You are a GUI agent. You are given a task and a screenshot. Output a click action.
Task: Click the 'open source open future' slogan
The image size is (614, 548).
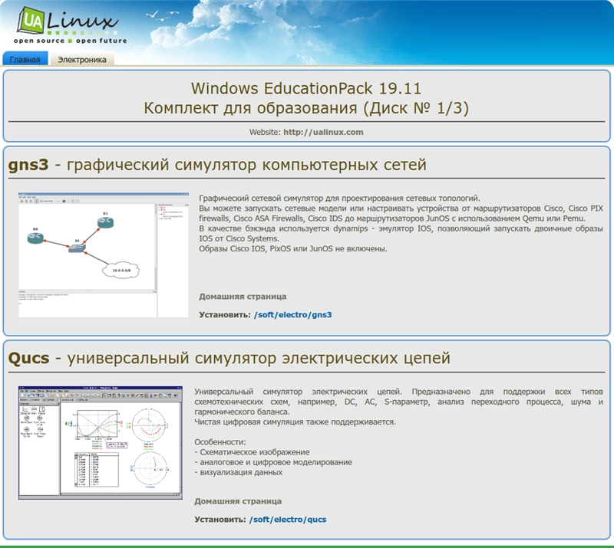[71, 41]
